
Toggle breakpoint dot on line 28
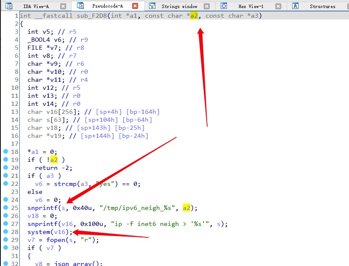[x=5, y=232]
